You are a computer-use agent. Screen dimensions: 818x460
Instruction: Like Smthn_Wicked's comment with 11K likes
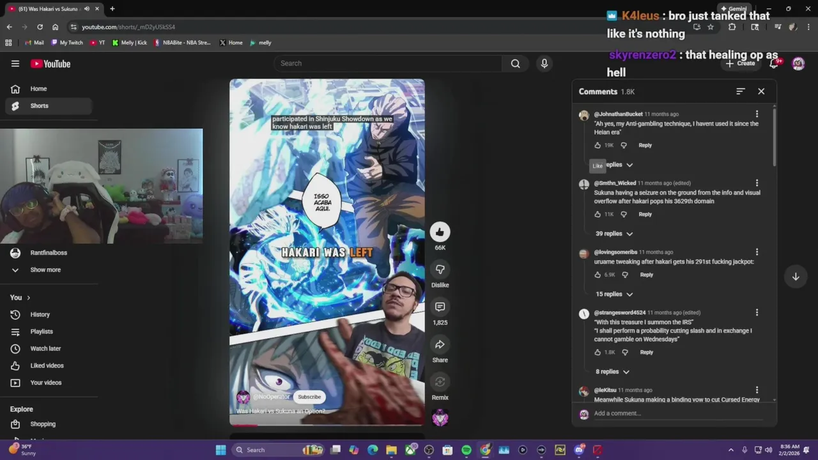(x=598, y=214)
